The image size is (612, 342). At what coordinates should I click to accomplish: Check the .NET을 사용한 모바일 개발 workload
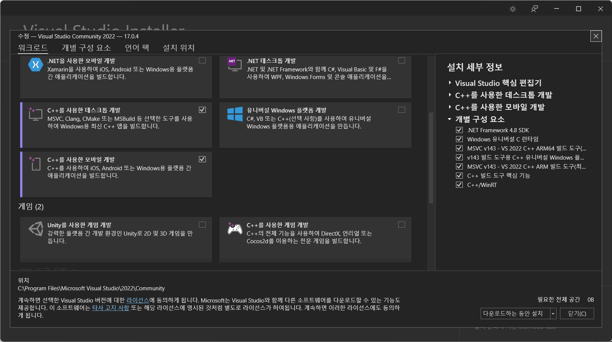tap(202, 60)
